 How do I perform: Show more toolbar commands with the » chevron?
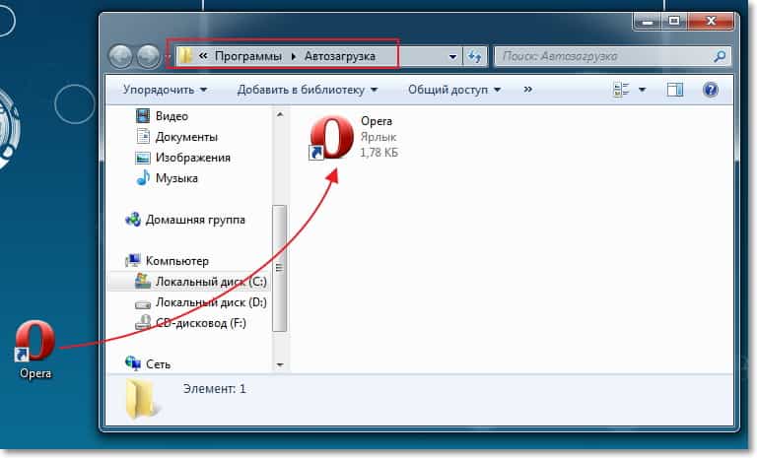tap(527, 90)
